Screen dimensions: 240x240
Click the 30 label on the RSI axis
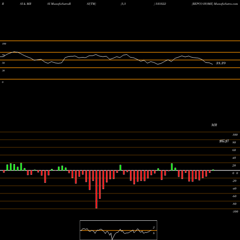point(3,71)
